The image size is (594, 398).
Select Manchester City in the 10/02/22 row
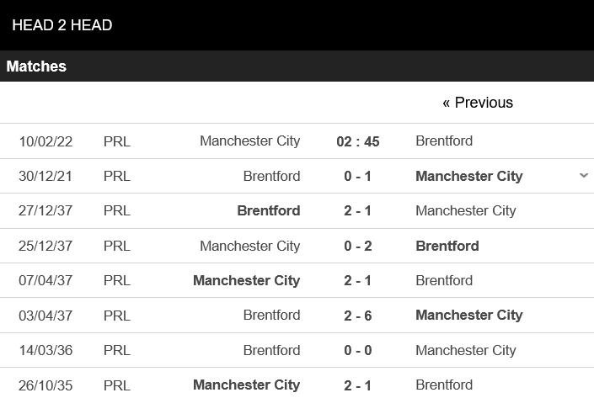pos(249,141)
